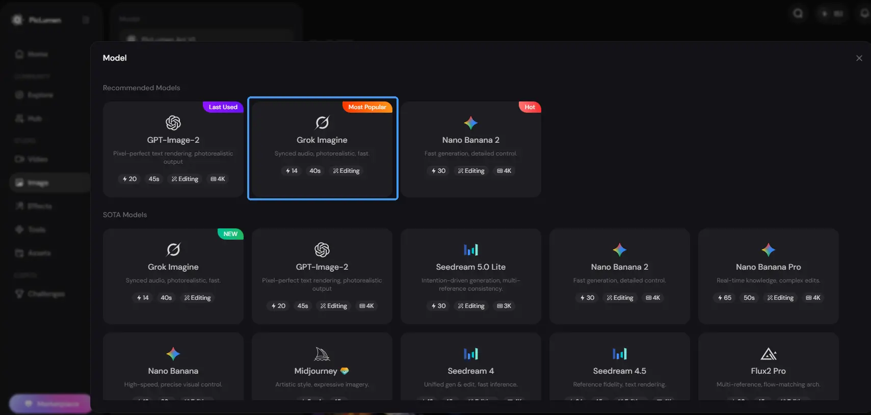Click the Flux2 Pro triangle icon
Image resolution: width=871 pixels, height=415 pixels.
[x=769, y=354]
